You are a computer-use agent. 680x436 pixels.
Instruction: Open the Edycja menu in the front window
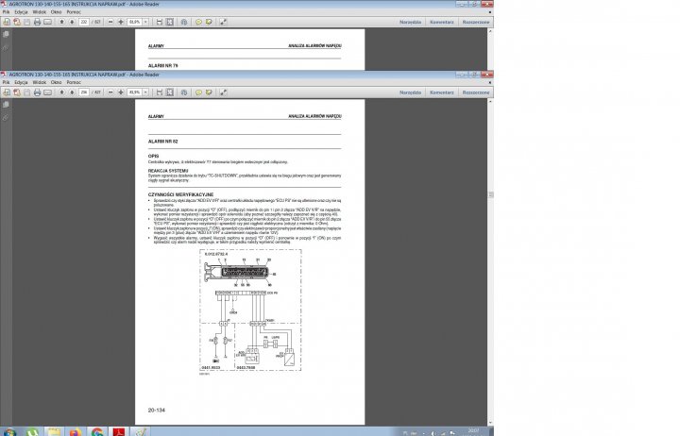[21, 82]
